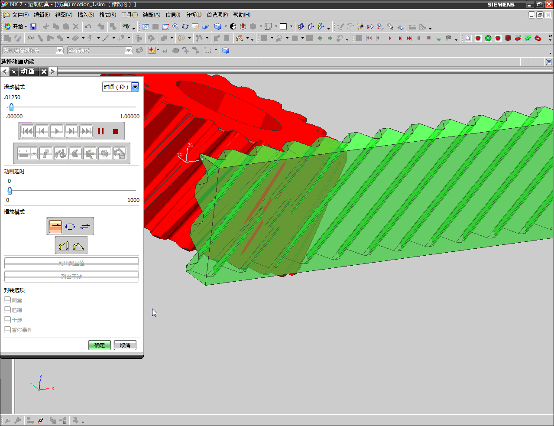Enable the 测量 checkbox
554x426 pixels.
pyautogui.click(x=7, y=300)
